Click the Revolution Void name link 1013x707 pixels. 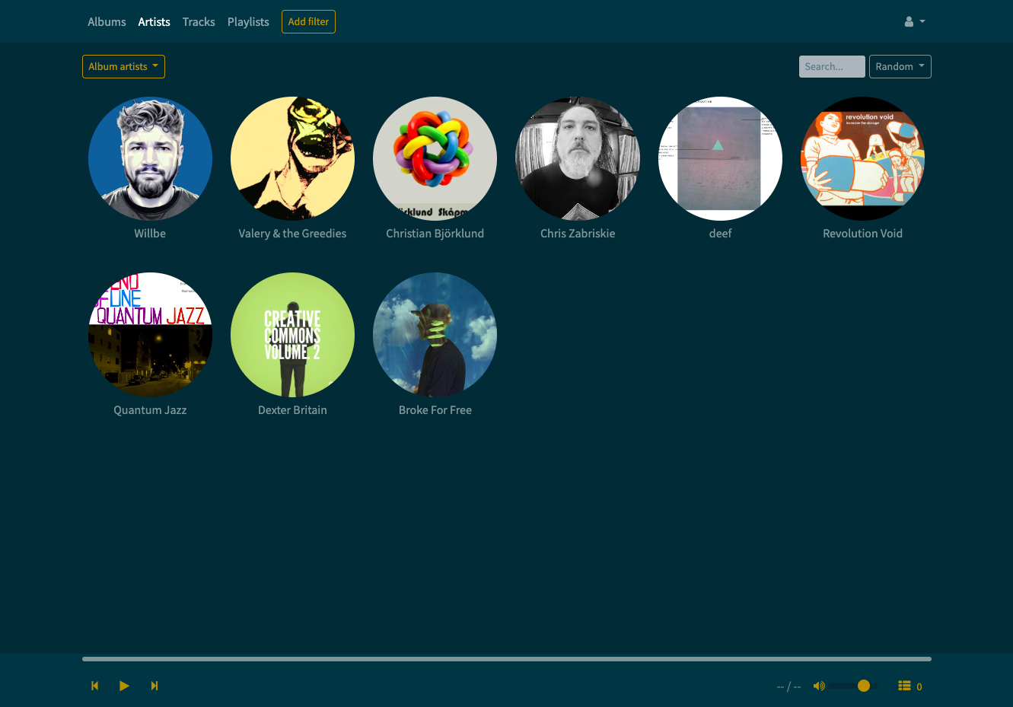click(862, 234)
